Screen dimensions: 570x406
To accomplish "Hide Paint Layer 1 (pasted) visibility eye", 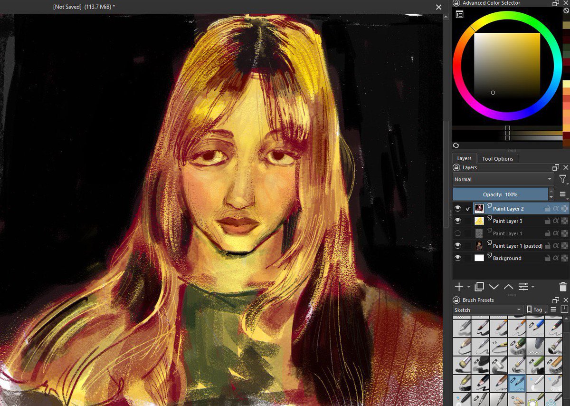I will click(x=458, y=246).
